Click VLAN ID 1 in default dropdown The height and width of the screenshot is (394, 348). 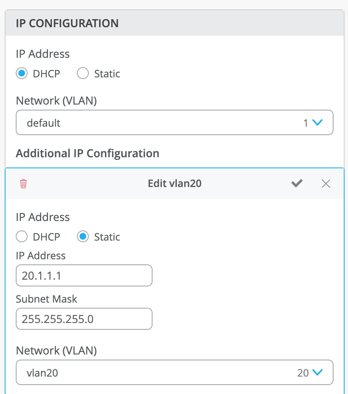coord(306,123)
